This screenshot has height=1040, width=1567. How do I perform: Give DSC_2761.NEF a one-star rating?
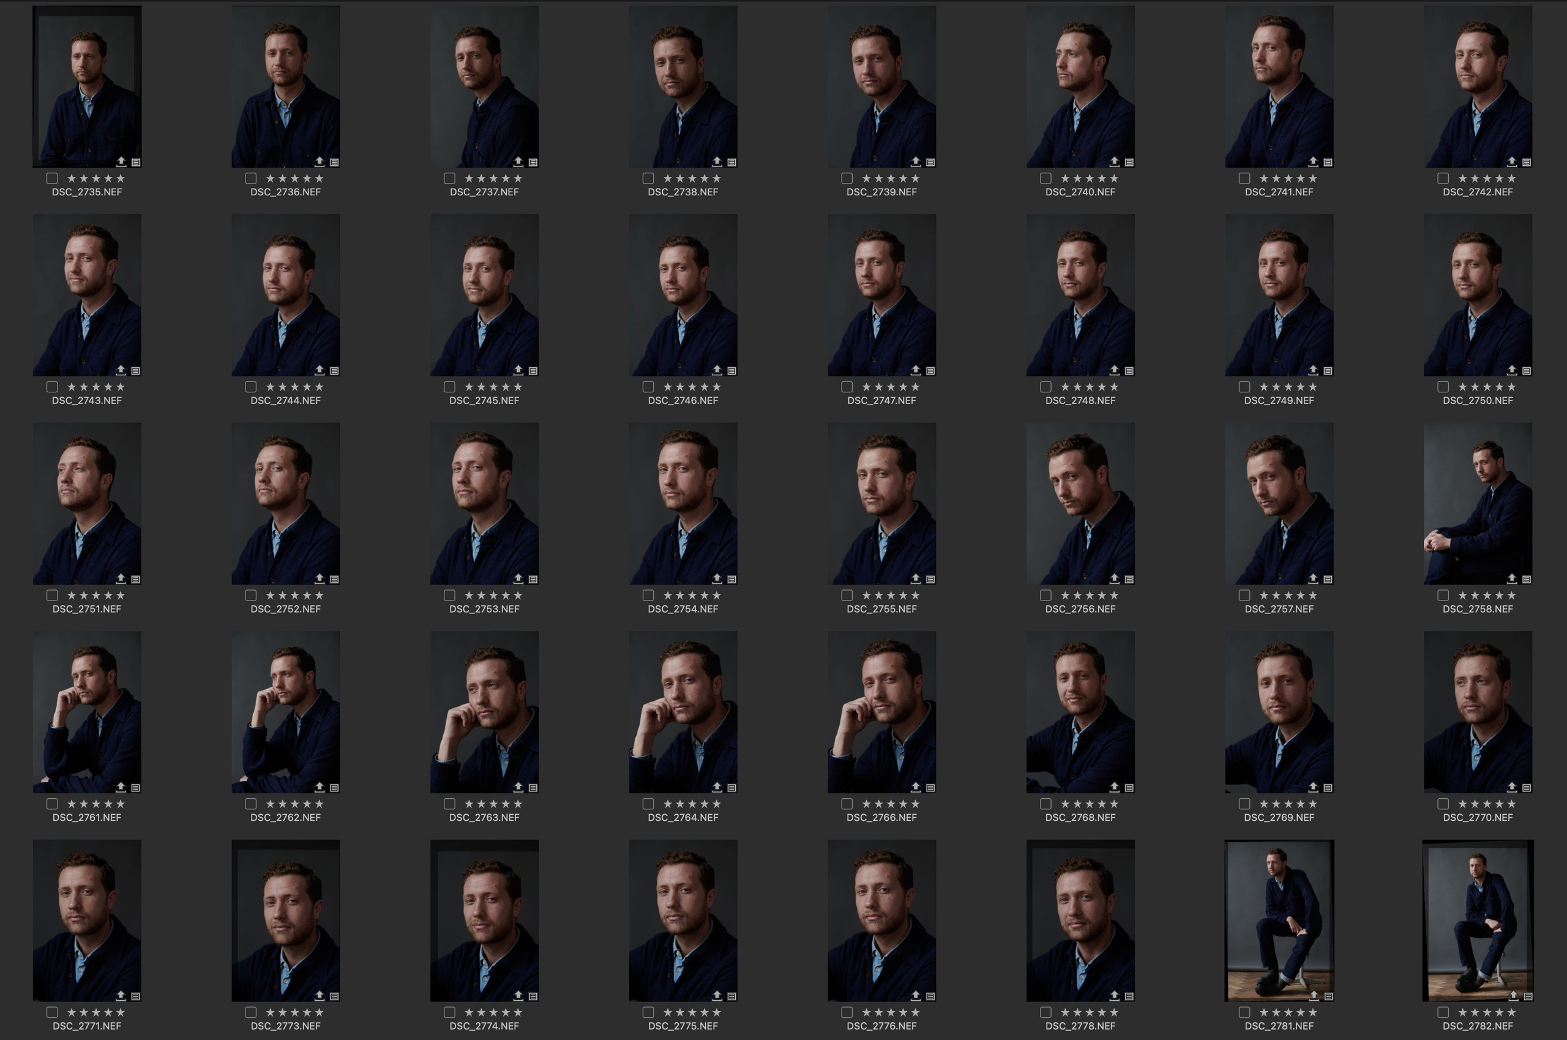pyautogui.click(x=72, y=803)
